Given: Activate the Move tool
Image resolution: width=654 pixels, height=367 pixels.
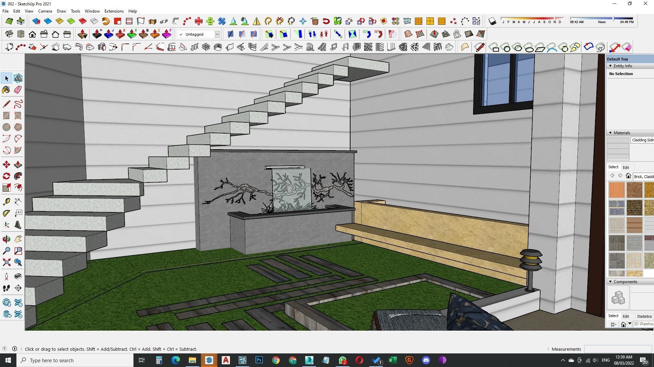Looking at the screenshot, I should click(6, 165).
